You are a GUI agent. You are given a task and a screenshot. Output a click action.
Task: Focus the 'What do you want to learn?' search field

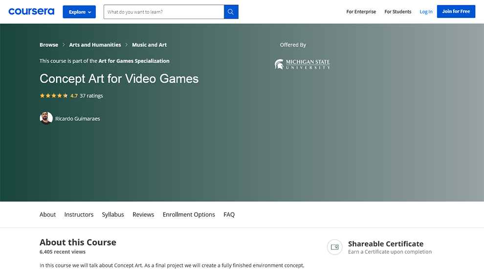pyautogui.click(x=164, y=12)
